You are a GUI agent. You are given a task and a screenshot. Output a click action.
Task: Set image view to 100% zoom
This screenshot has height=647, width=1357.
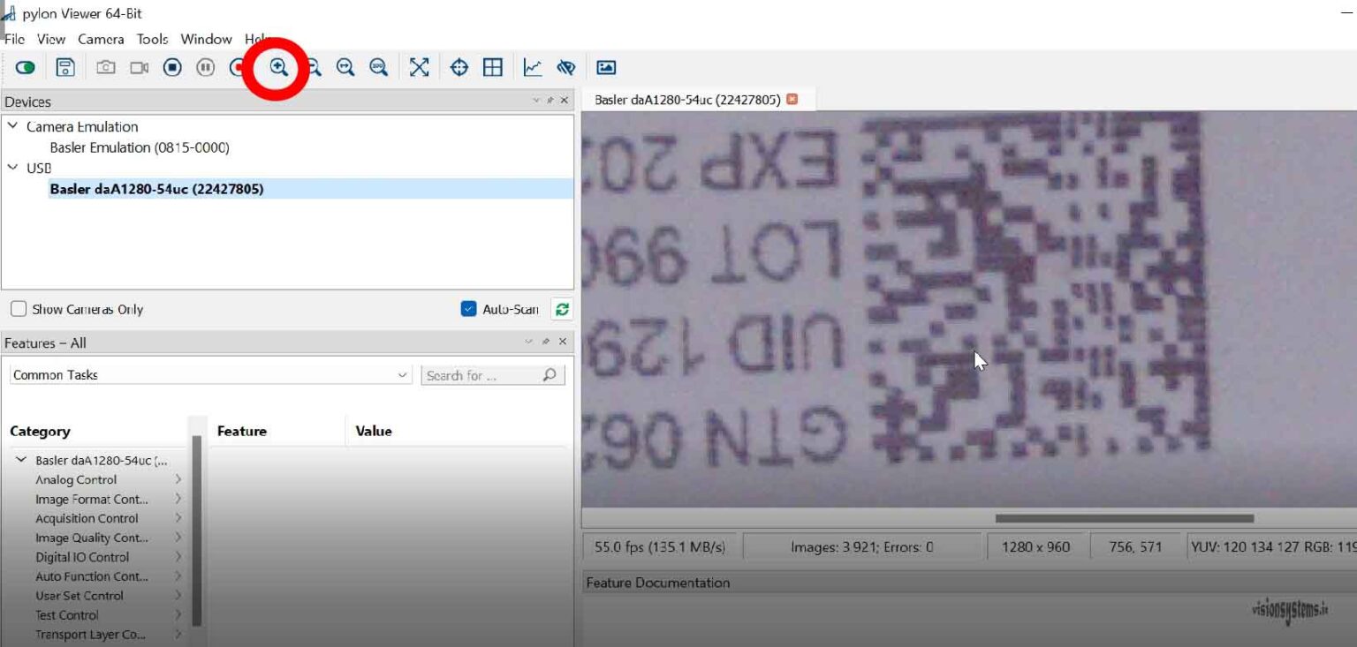(x=378, y=66)
